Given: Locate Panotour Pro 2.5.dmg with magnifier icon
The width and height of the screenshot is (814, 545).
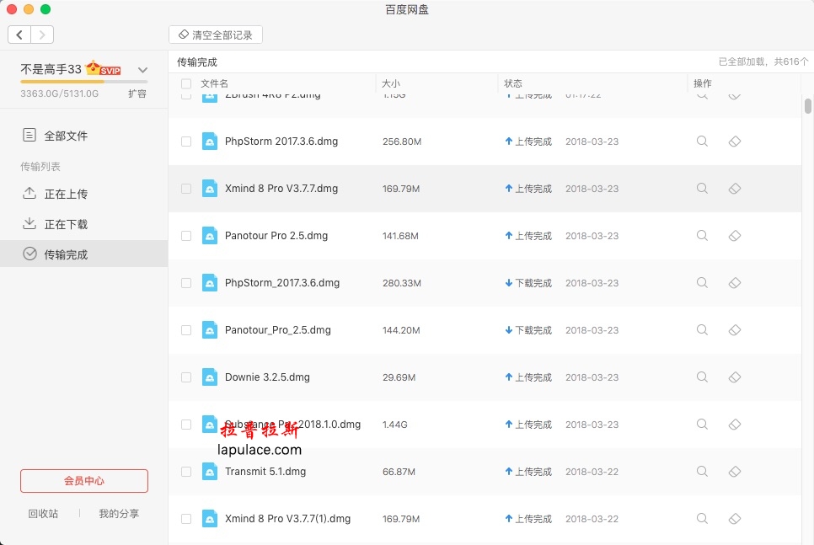Looking at the screenshot, I should point(701,236).
